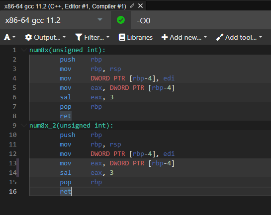271x215 pixels.
Task: Click 'mov DWORD PTR [rbp-4], edi' line 12
Action: pyautogui.click(x=117, y=154)
